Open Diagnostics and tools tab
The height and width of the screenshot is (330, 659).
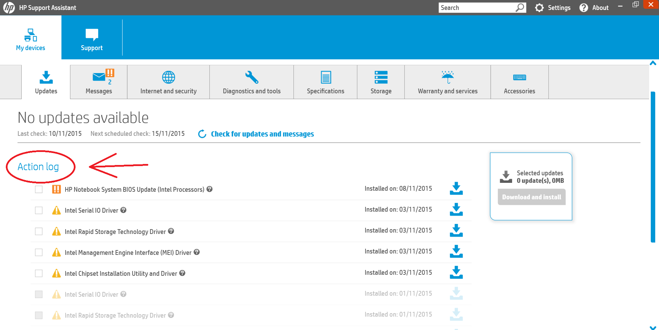coord(252,82)
